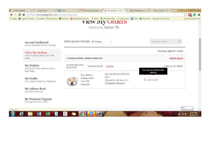Open the Windows Start menu
The height and width of the screenshot is (148, 210).
pyautogui.click(x=13, y=114)
